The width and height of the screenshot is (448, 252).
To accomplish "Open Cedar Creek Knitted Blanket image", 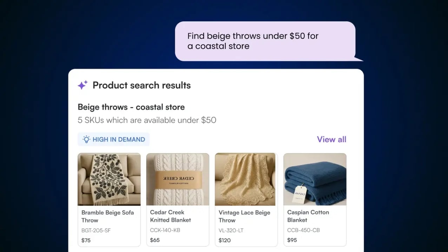I will point(178,179).
